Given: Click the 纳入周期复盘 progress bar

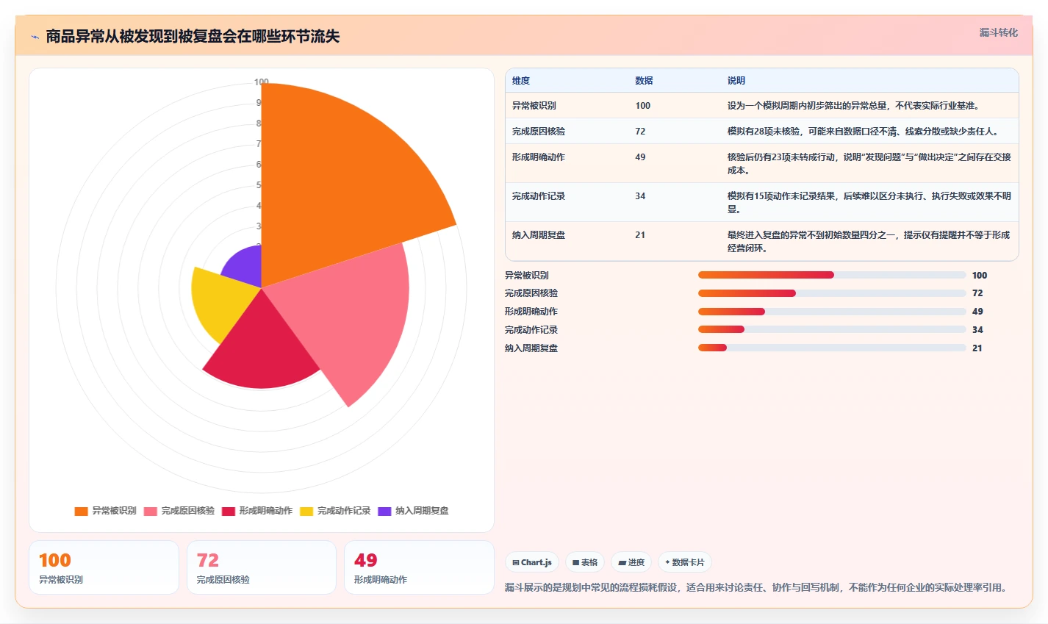Looking at the screenshot, I should pos(832,348).
